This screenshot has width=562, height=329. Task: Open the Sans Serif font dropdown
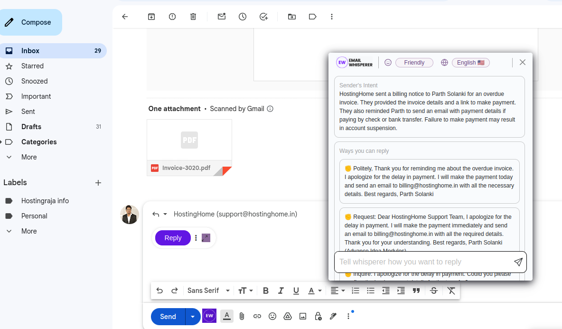(x=208, y=291)
